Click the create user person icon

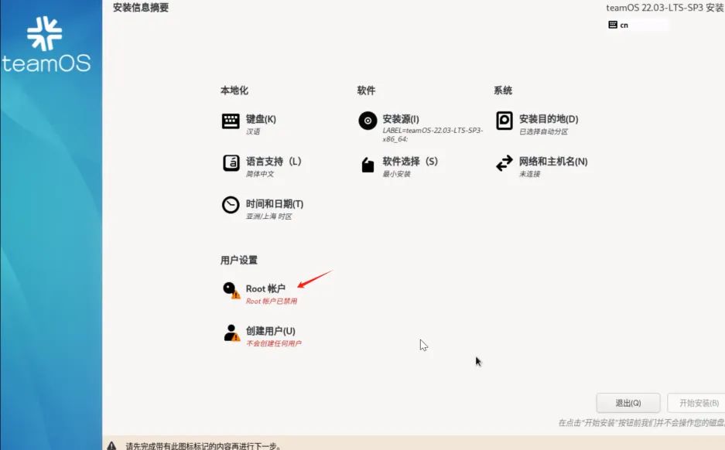(x=231, y=332)
